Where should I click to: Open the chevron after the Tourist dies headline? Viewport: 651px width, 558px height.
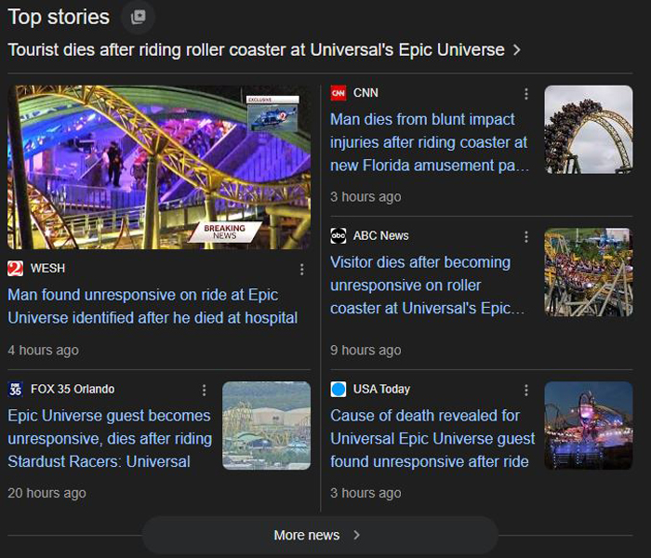pyautogui.click(x=517, y=50)
